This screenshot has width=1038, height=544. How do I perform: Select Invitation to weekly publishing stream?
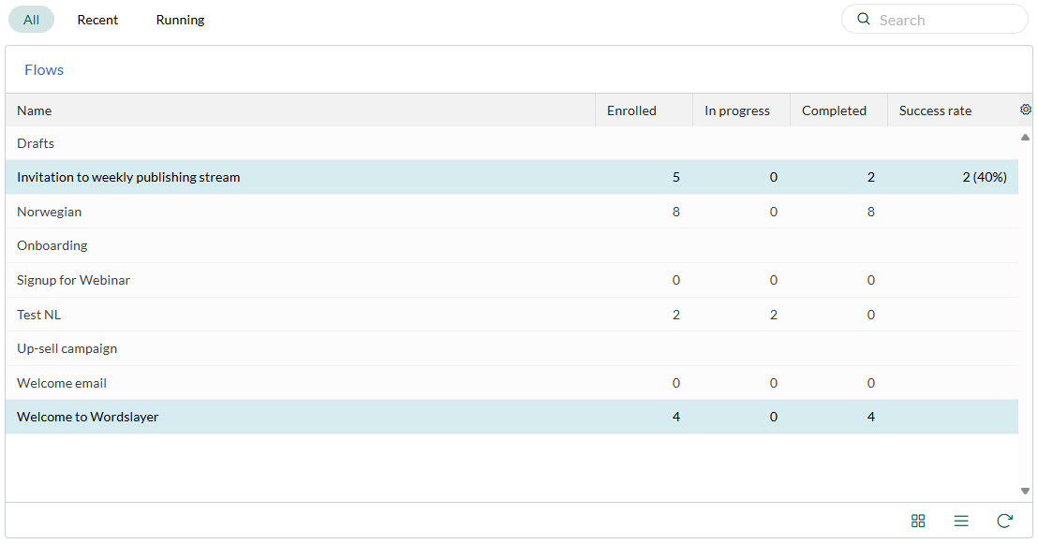point(512,177)
